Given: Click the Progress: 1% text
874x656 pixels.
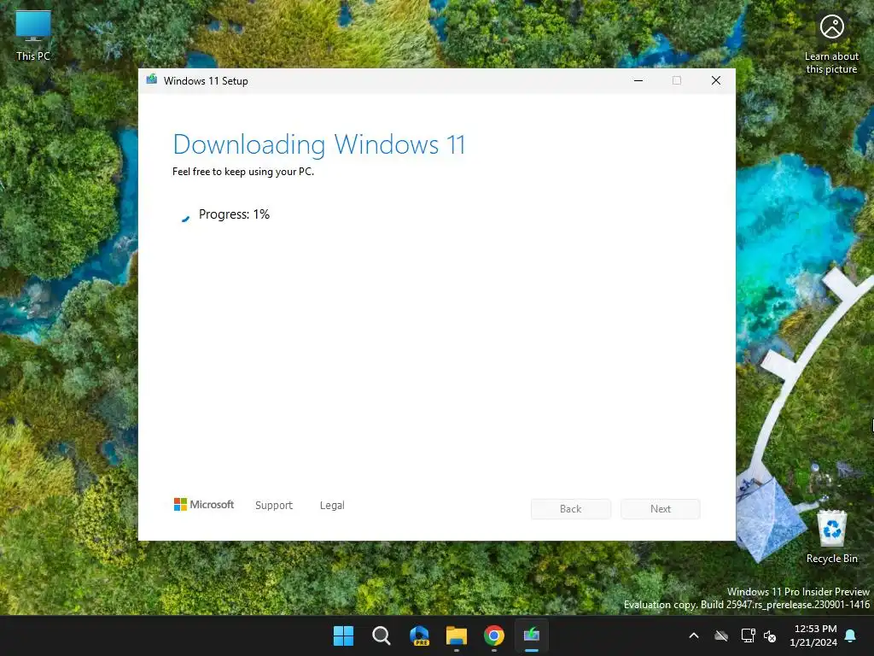Looking at the screenshot, I should point(234,214).
